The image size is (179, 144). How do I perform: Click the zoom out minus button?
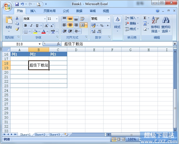(140, 139)
